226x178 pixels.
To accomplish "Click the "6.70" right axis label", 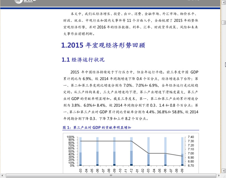I will click(191, 166).
